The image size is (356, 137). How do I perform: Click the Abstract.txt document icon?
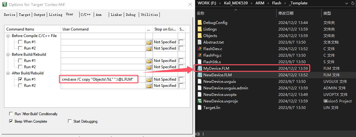pyautogui.click(x=200, y=42)
